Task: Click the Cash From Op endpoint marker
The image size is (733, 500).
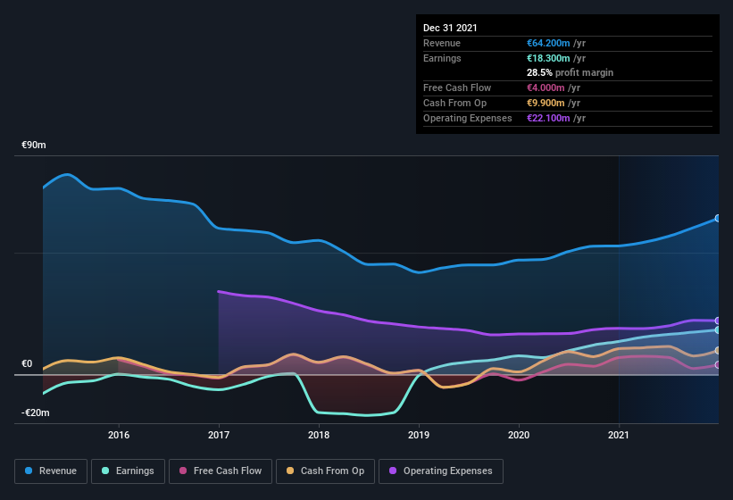Action: tap(718, 351)
